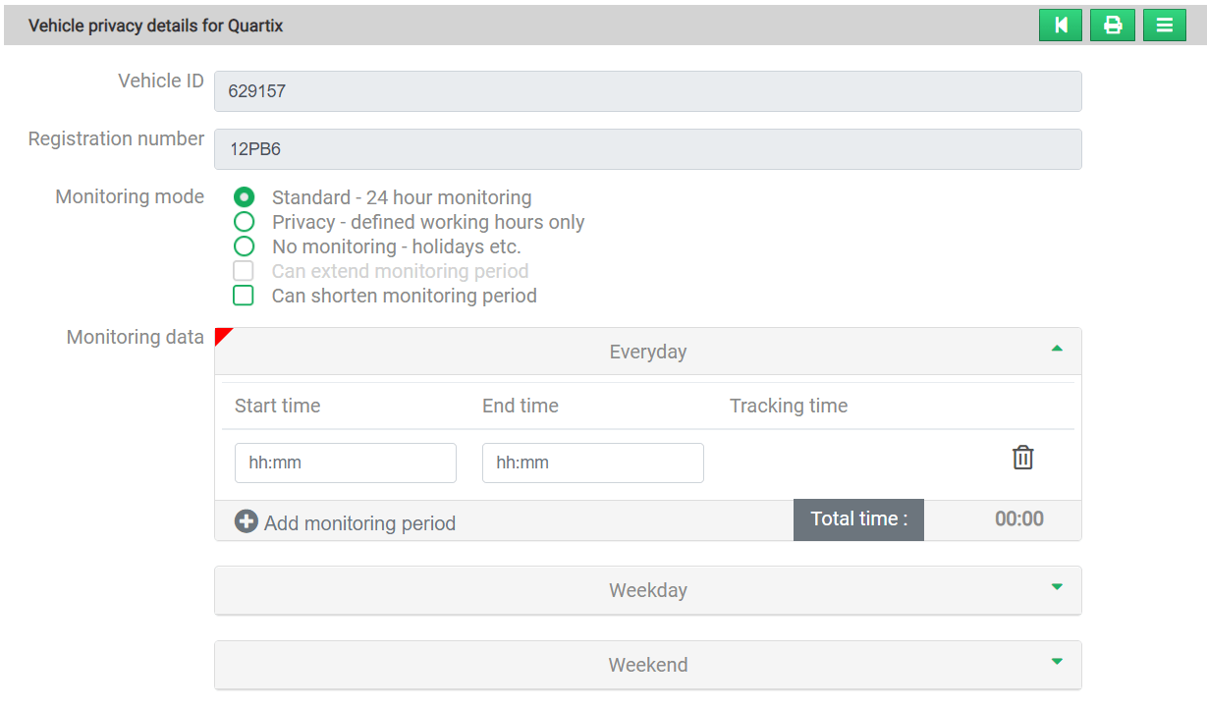Viewport: 1207px width, 708px height.
Task: Open the hamburger menu icon
Action: (x=1164, y=25)
